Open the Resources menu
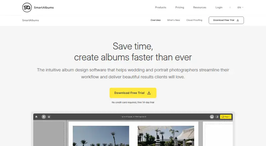266x146 pixels. click(x=200, y=7)
